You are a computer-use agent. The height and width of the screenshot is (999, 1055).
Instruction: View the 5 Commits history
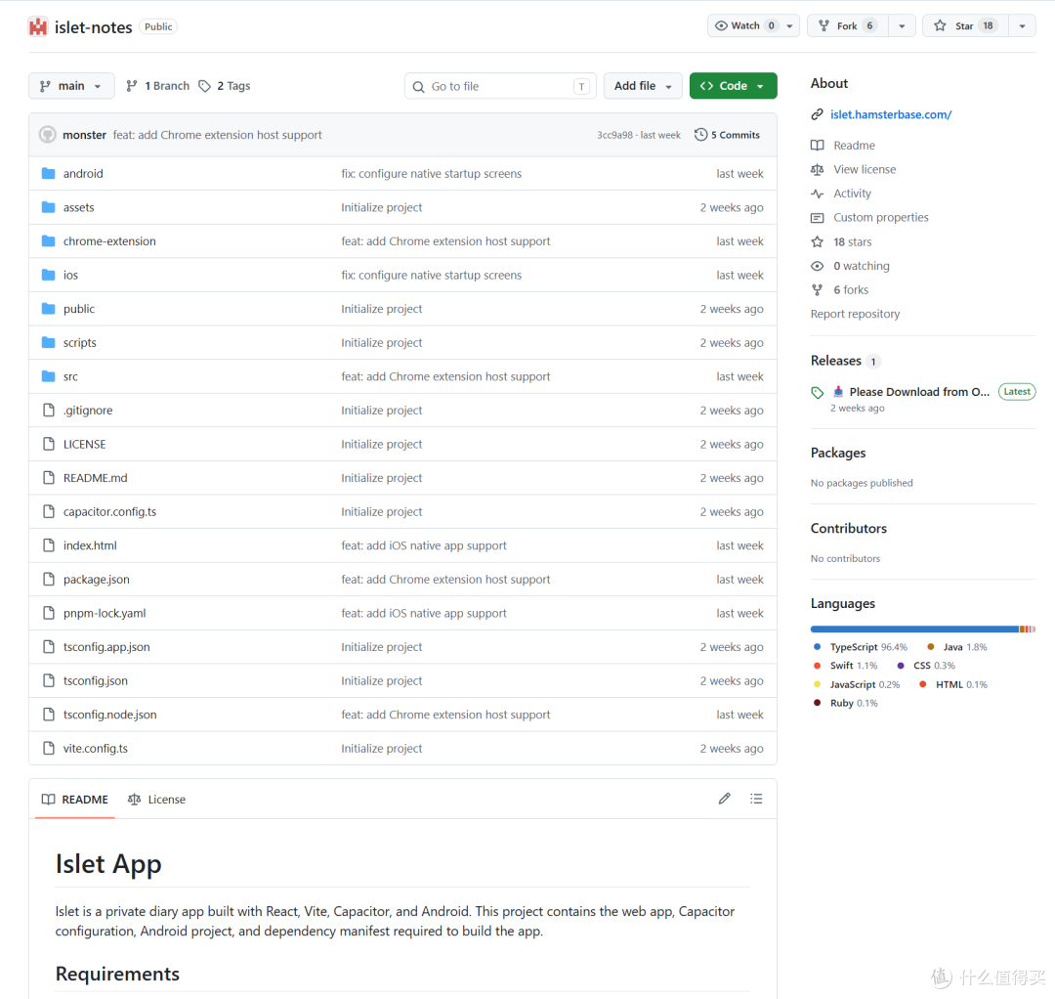728,135
